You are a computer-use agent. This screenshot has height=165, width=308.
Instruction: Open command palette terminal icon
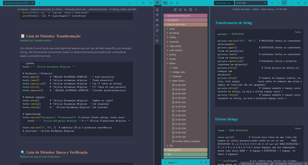[x=157, y=35]
